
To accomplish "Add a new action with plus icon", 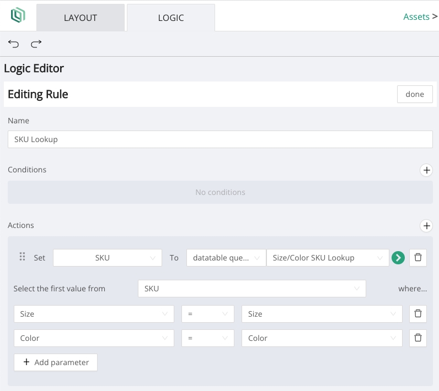I will 426,226.
